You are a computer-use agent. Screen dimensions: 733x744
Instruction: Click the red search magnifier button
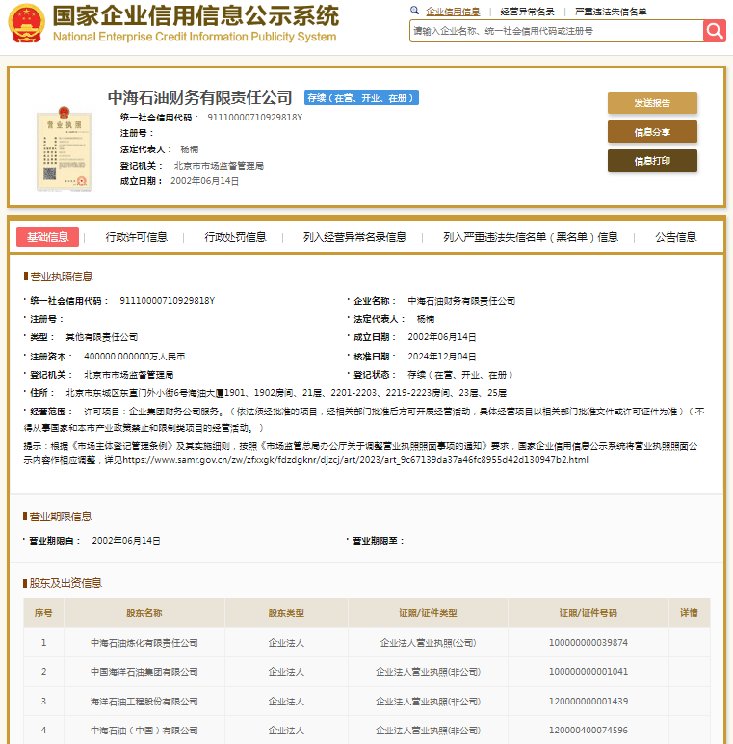[714, 31]
